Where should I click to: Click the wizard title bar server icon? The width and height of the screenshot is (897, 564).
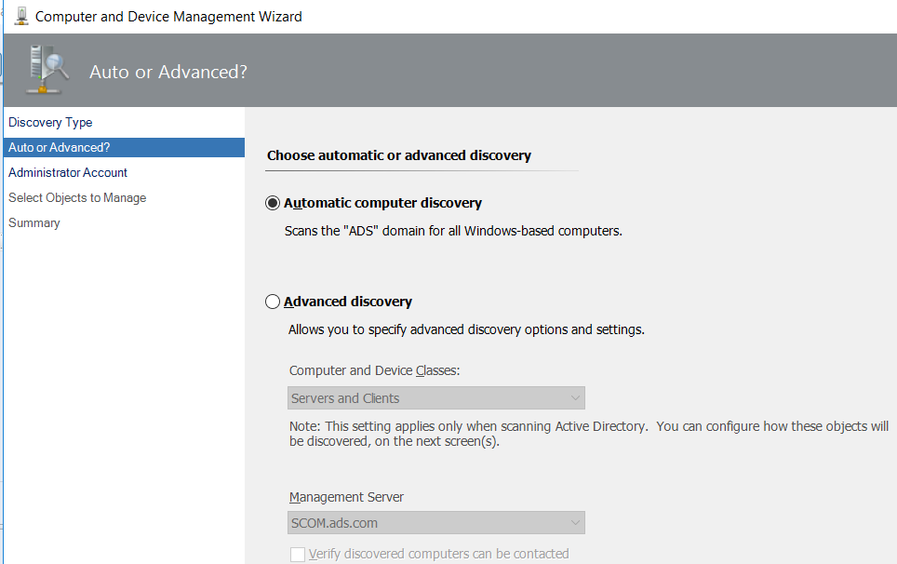(x=21, y=16)
